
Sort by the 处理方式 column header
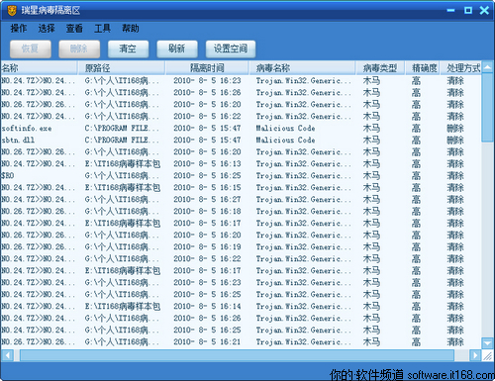460,68
